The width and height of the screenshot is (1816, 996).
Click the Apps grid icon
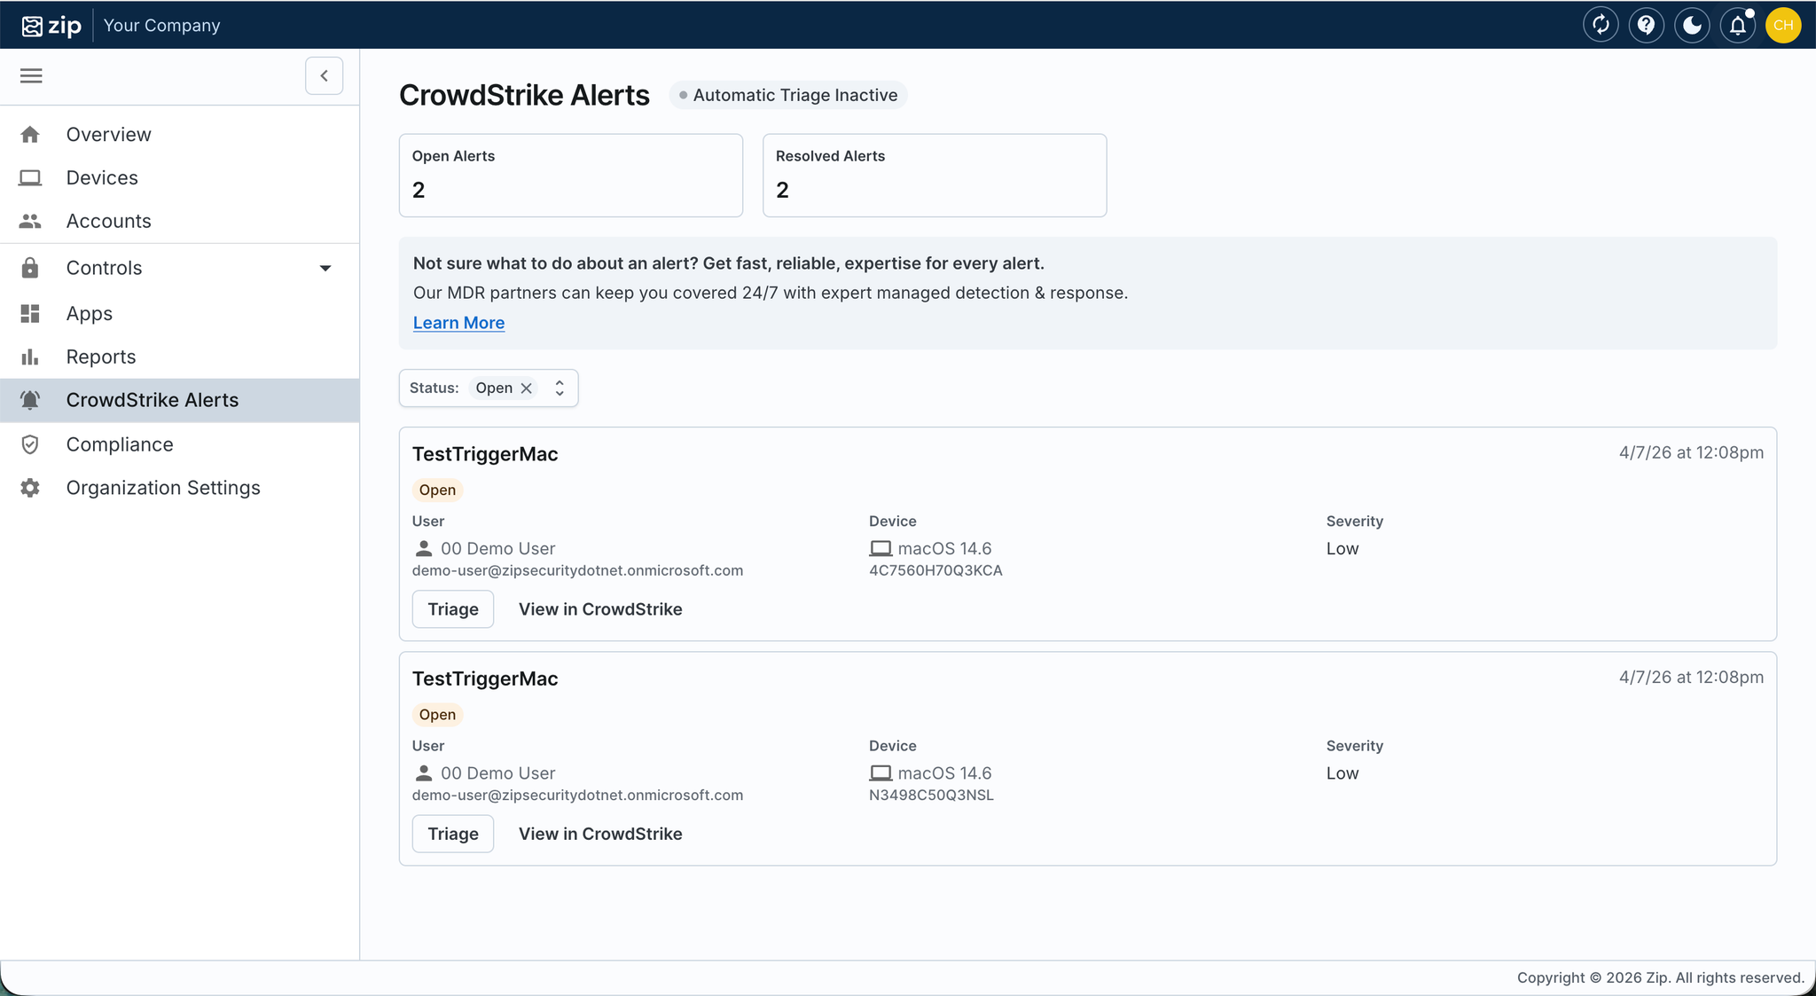[30, 313]
